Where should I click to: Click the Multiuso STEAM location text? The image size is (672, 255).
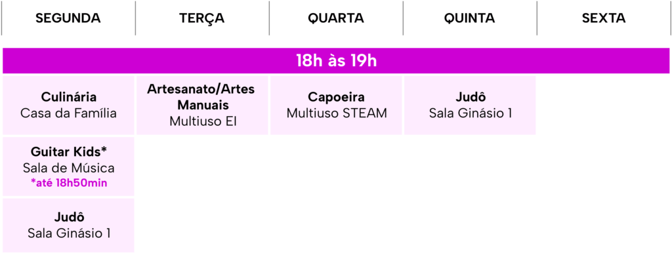click(337, 113)
